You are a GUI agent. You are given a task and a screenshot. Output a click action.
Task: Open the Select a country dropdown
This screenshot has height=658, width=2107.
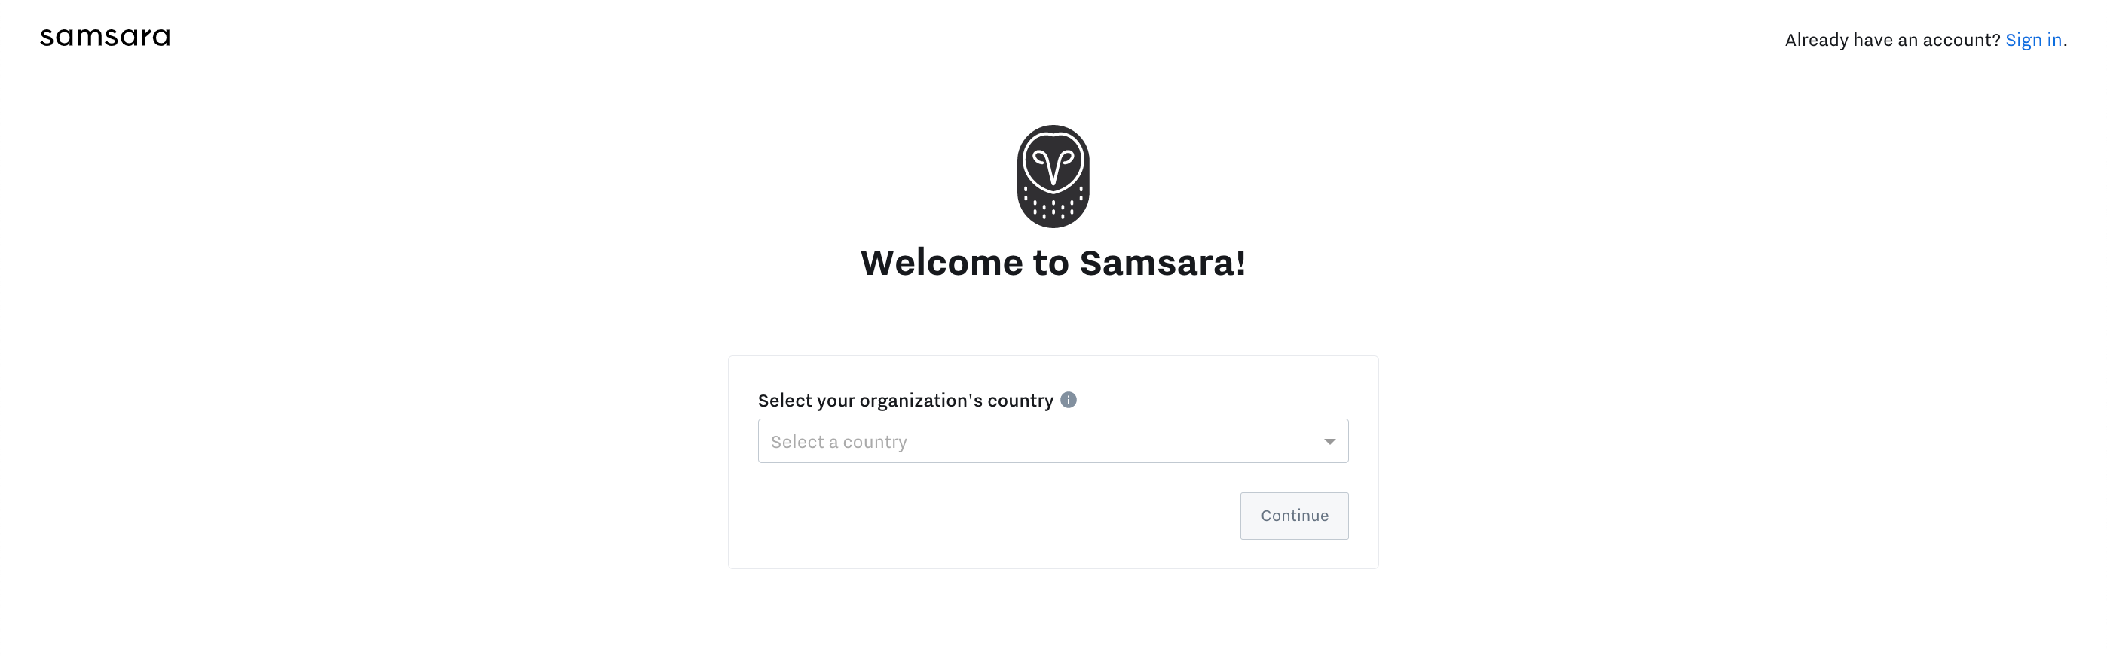pos(1053,440)
